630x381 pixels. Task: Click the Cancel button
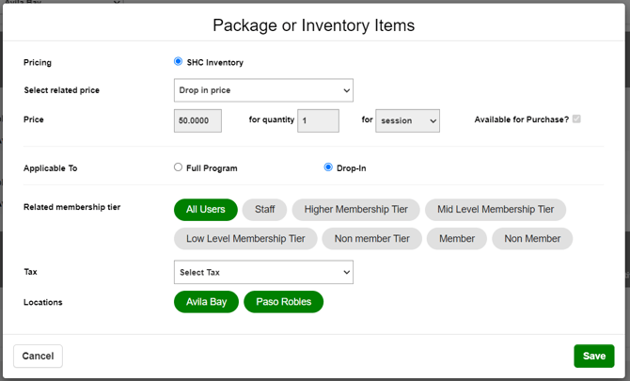(38, 357)
